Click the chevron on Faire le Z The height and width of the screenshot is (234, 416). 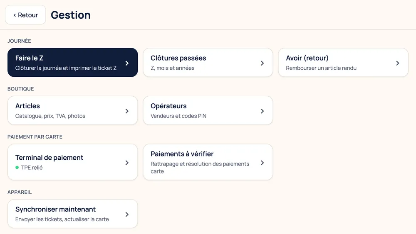127,63
